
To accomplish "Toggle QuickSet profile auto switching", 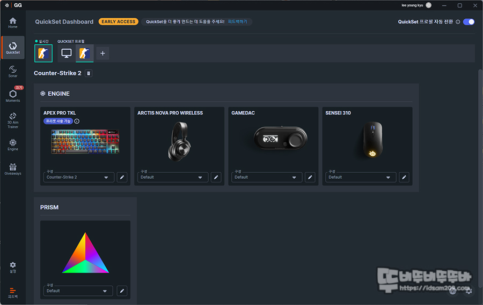I will 469,22.
